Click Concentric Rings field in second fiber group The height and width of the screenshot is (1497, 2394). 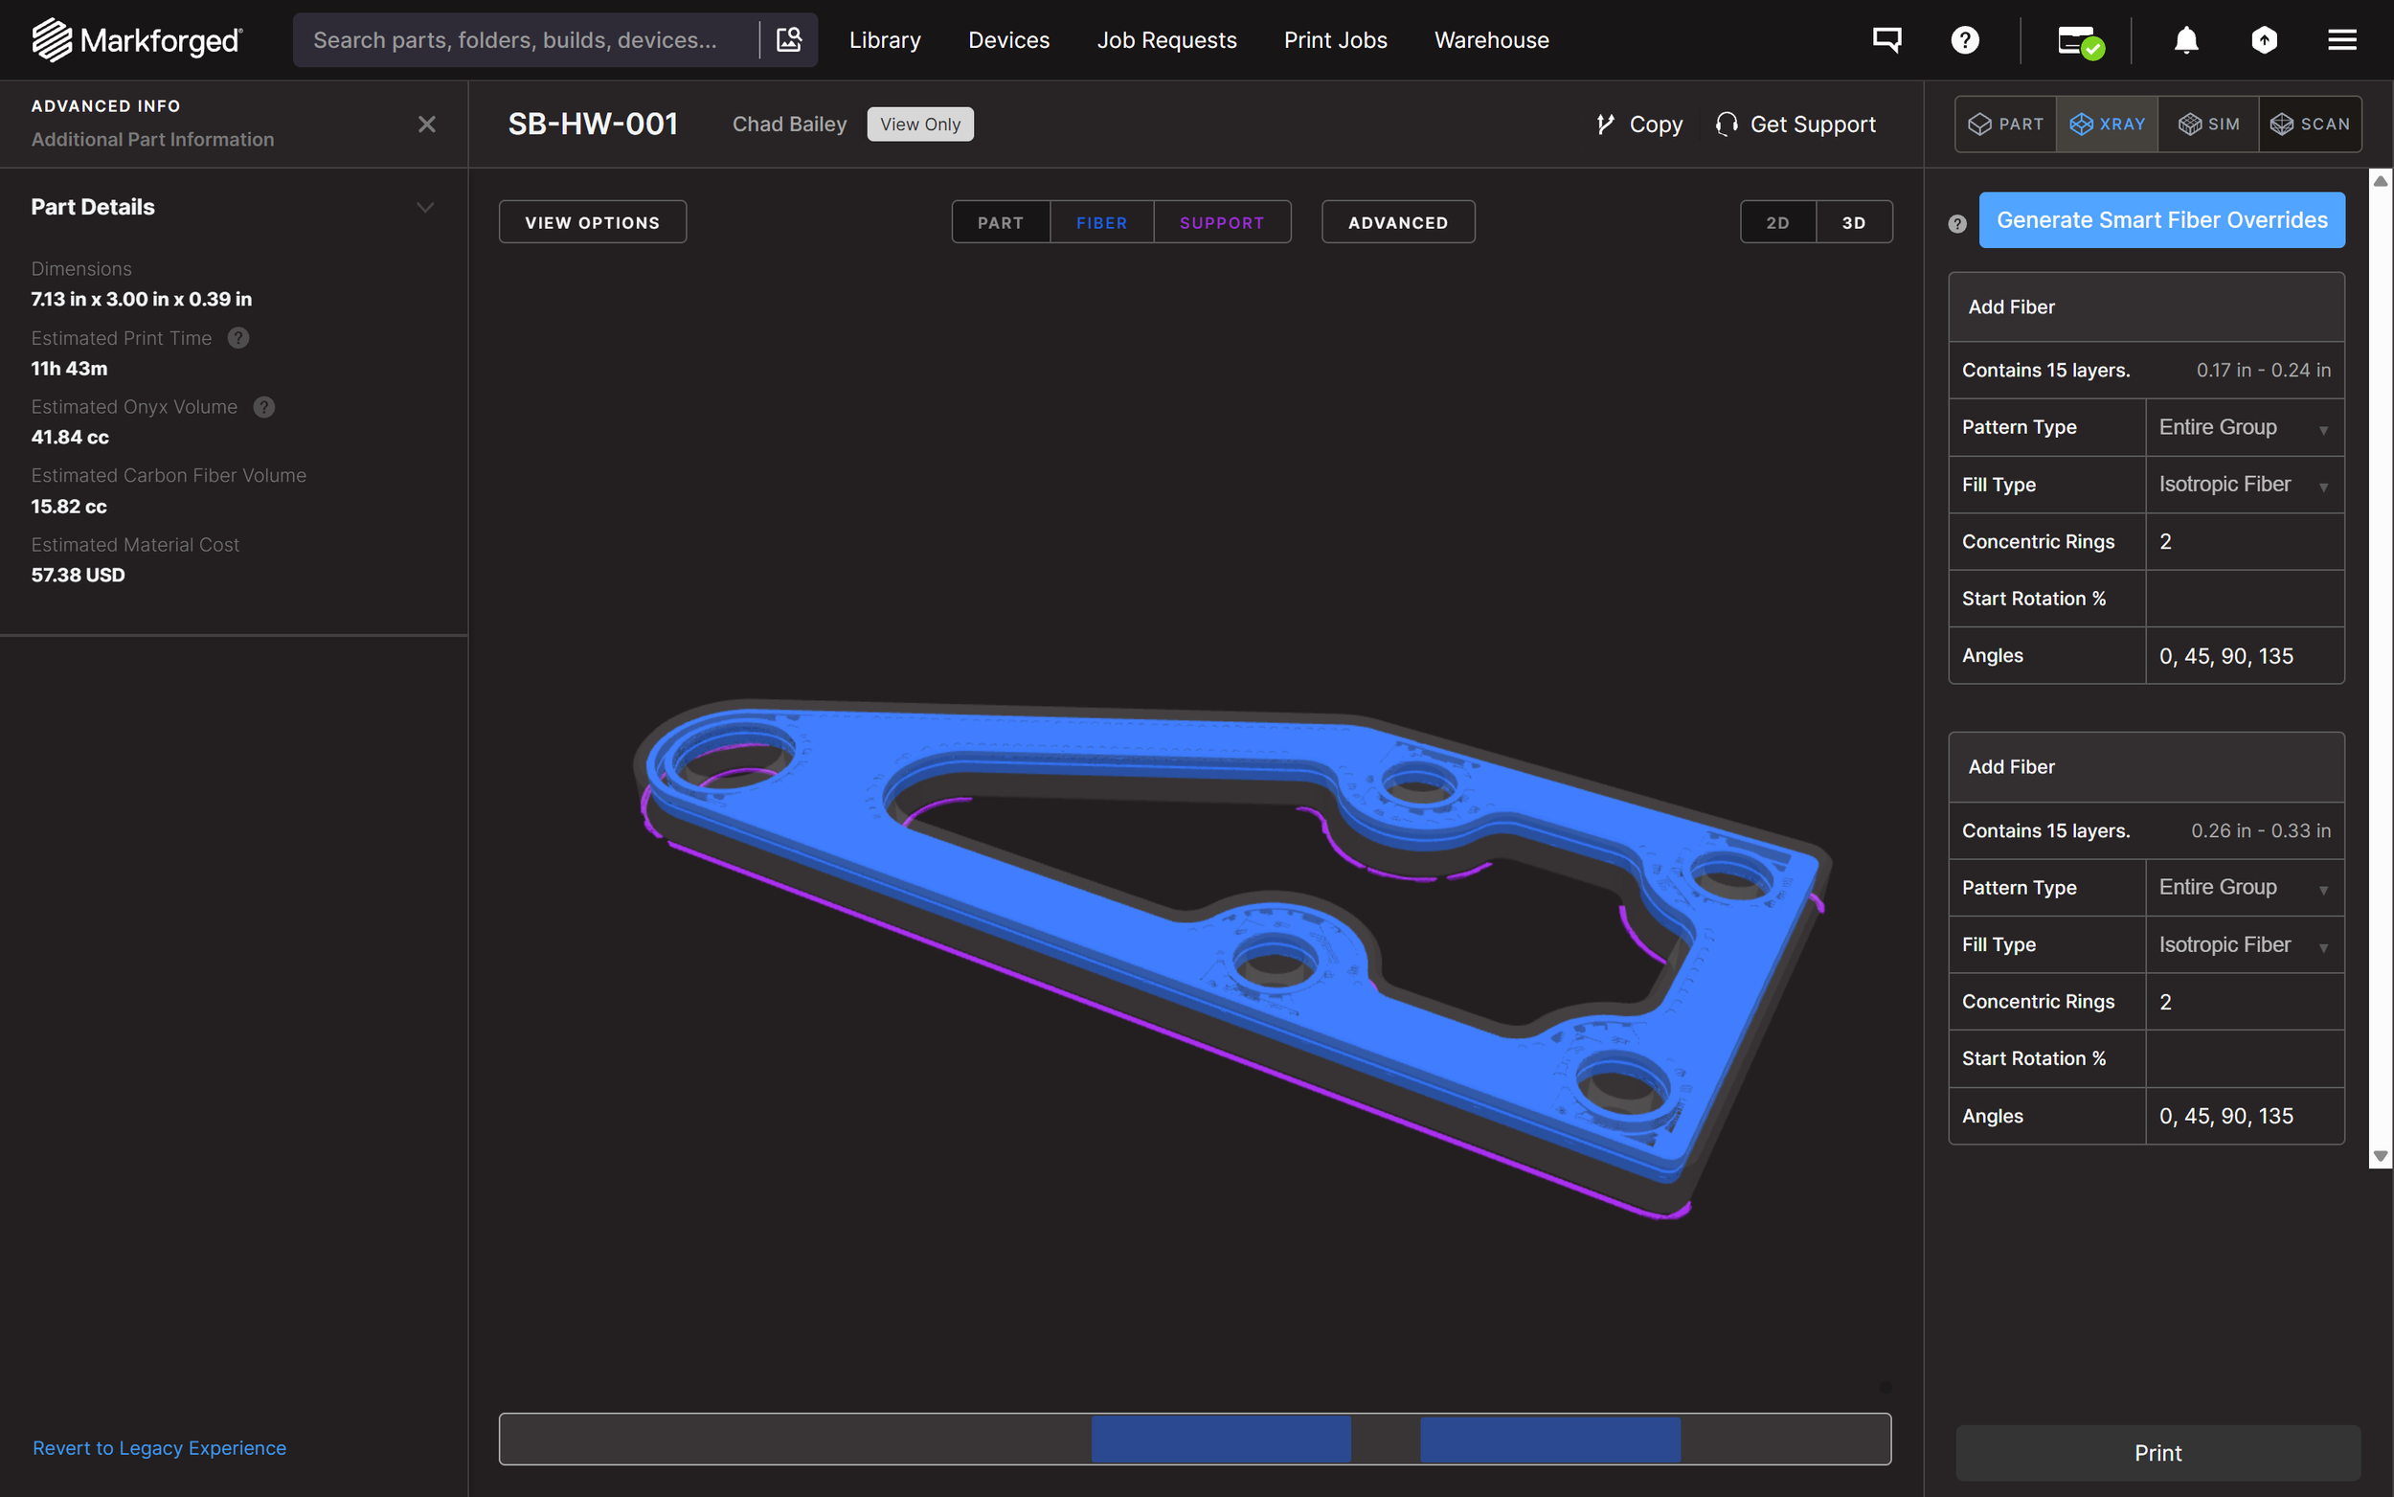tap(2244, 1002)
